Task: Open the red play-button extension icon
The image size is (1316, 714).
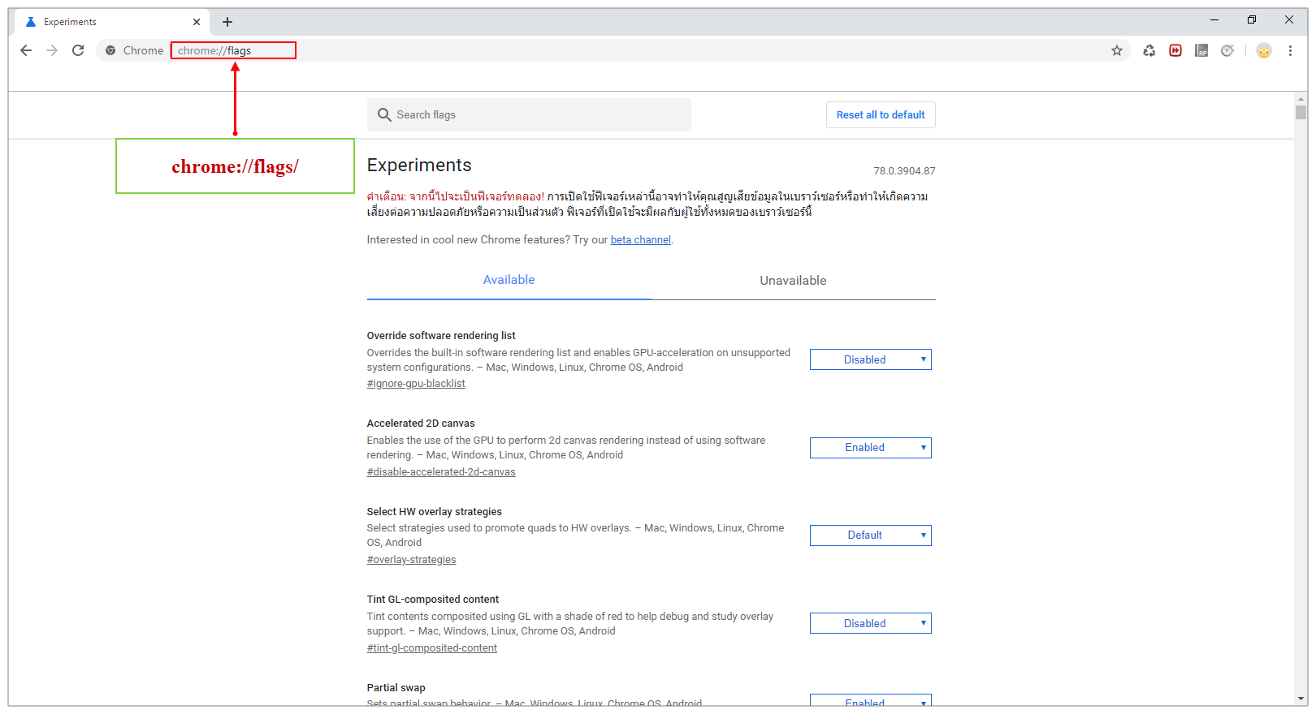Action: point(1175,50)
